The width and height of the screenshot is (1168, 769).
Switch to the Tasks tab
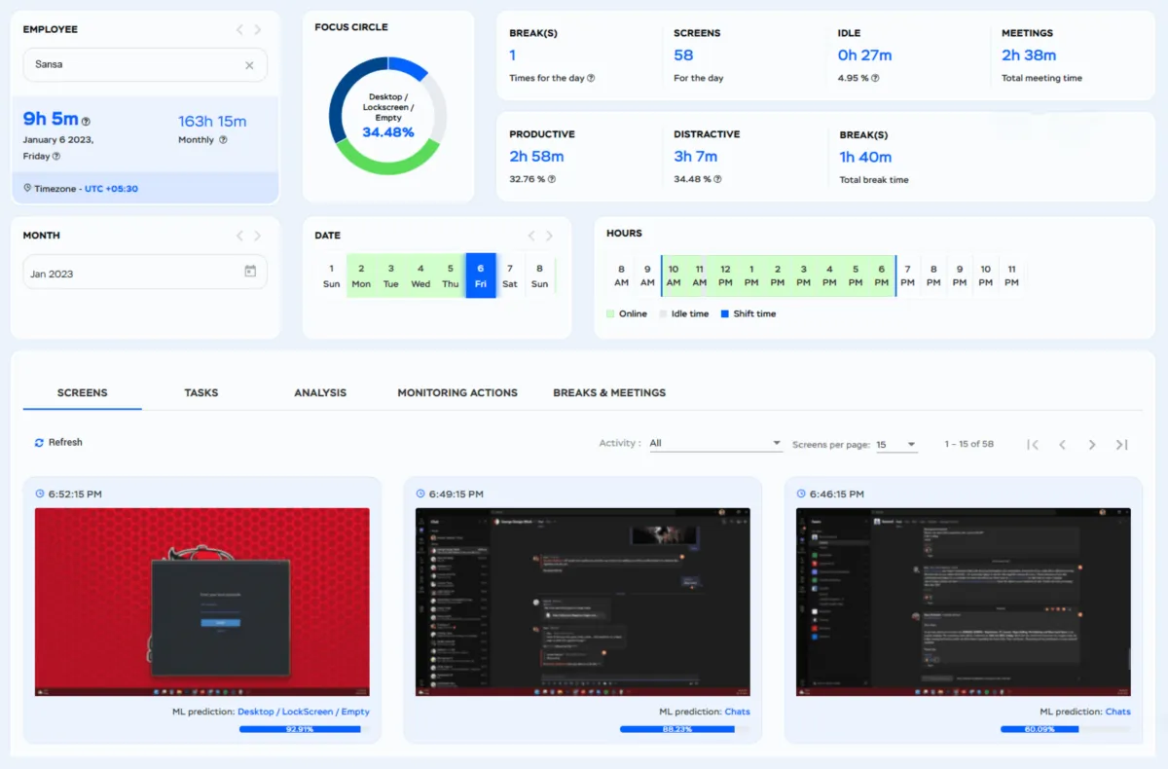tap(201, 392)
